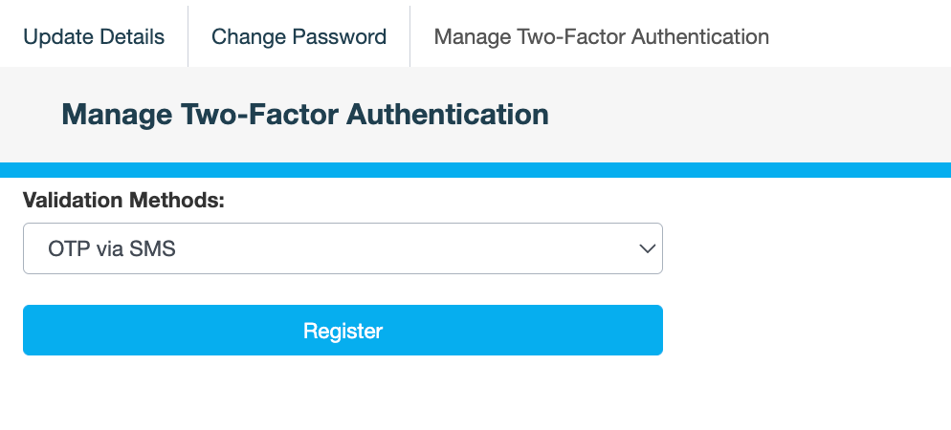Viewport: 951px width, 430px height.
Task: Go to Update Details section
Action: [x=94, y=37]
